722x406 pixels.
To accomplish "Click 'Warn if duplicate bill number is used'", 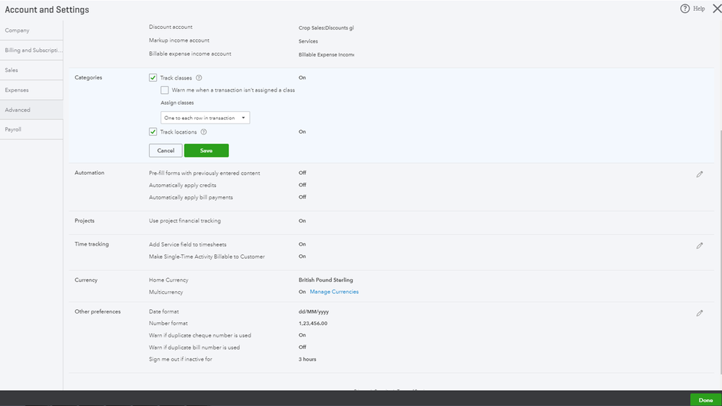I will coord(194,347).
